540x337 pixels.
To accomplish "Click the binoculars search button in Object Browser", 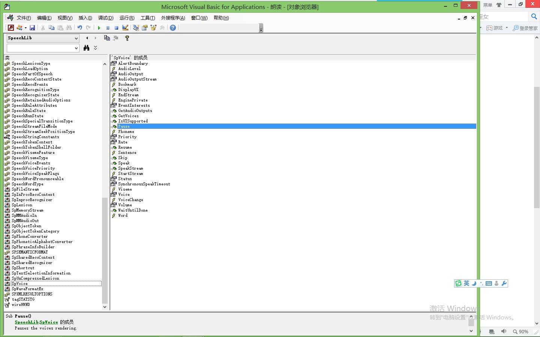I will click(87, 48).
